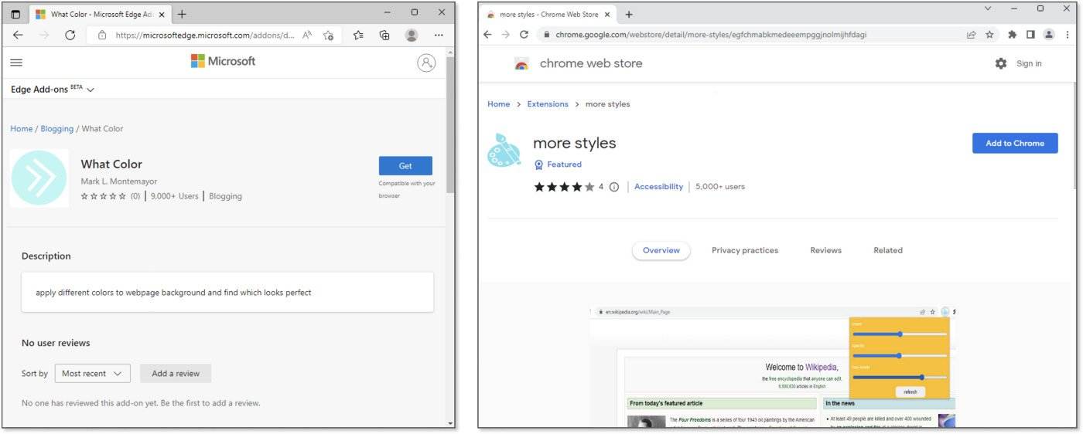
Task: Bookmark this page with Chrome star
Action: coord(989,35)
